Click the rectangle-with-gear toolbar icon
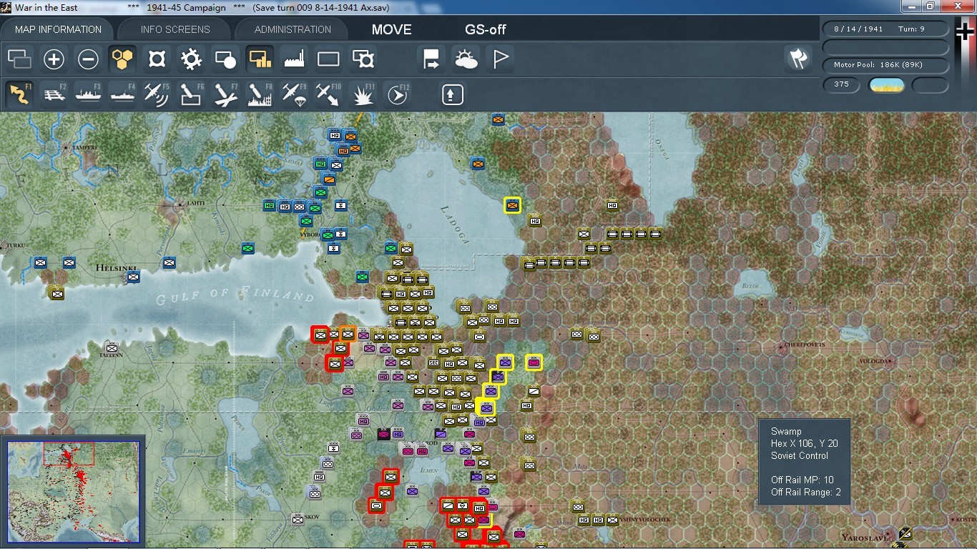 363,59
